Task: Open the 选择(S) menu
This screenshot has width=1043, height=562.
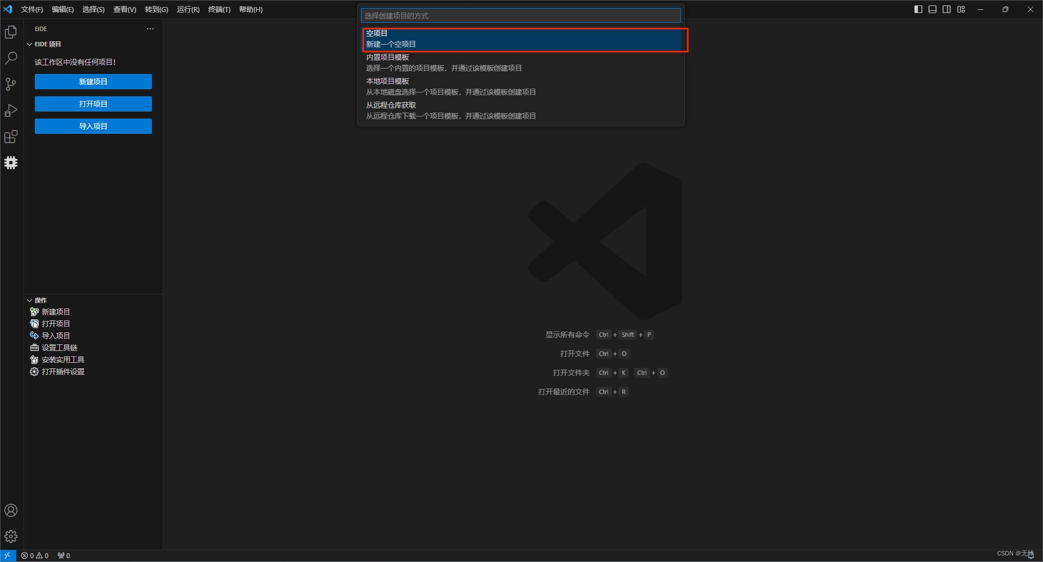Action: tap(94, 9)
